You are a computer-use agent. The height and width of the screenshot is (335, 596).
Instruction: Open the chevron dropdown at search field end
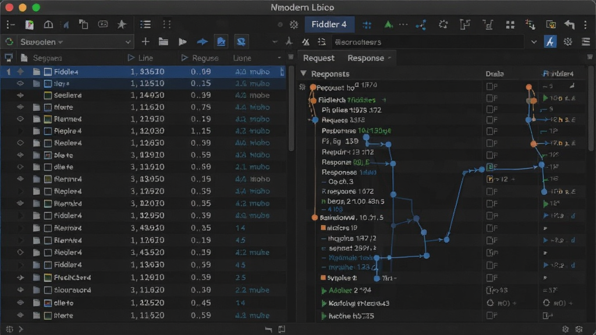click(534, 42)
